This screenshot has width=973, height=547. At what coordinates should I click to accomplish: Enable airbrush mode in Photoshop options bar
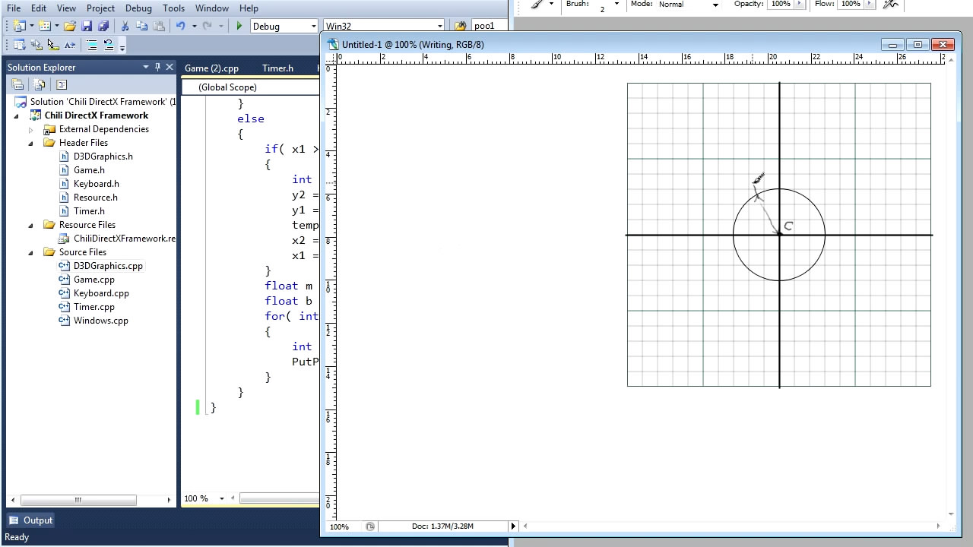tap(890, 4)
